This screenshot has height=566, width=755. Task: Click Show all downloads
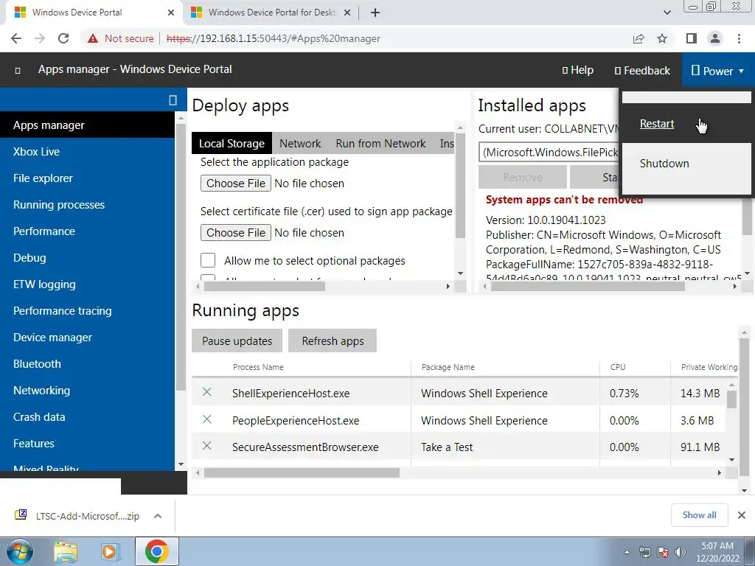[x=699, y=515]
